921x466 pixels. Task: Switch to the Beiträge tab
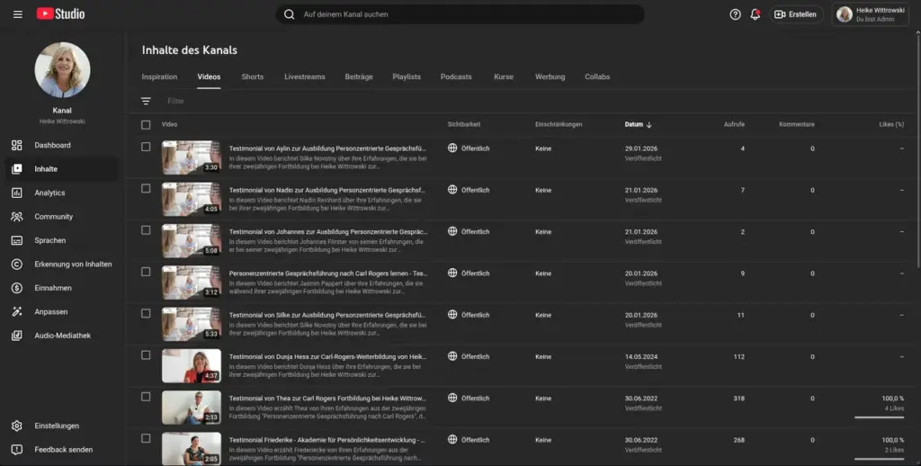[x=359, y=77]
